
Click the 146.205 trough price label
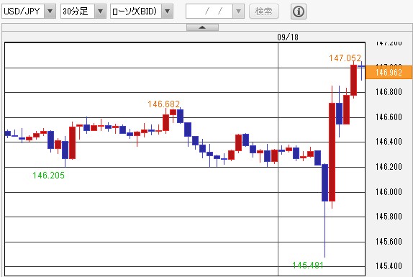(48, 175)
